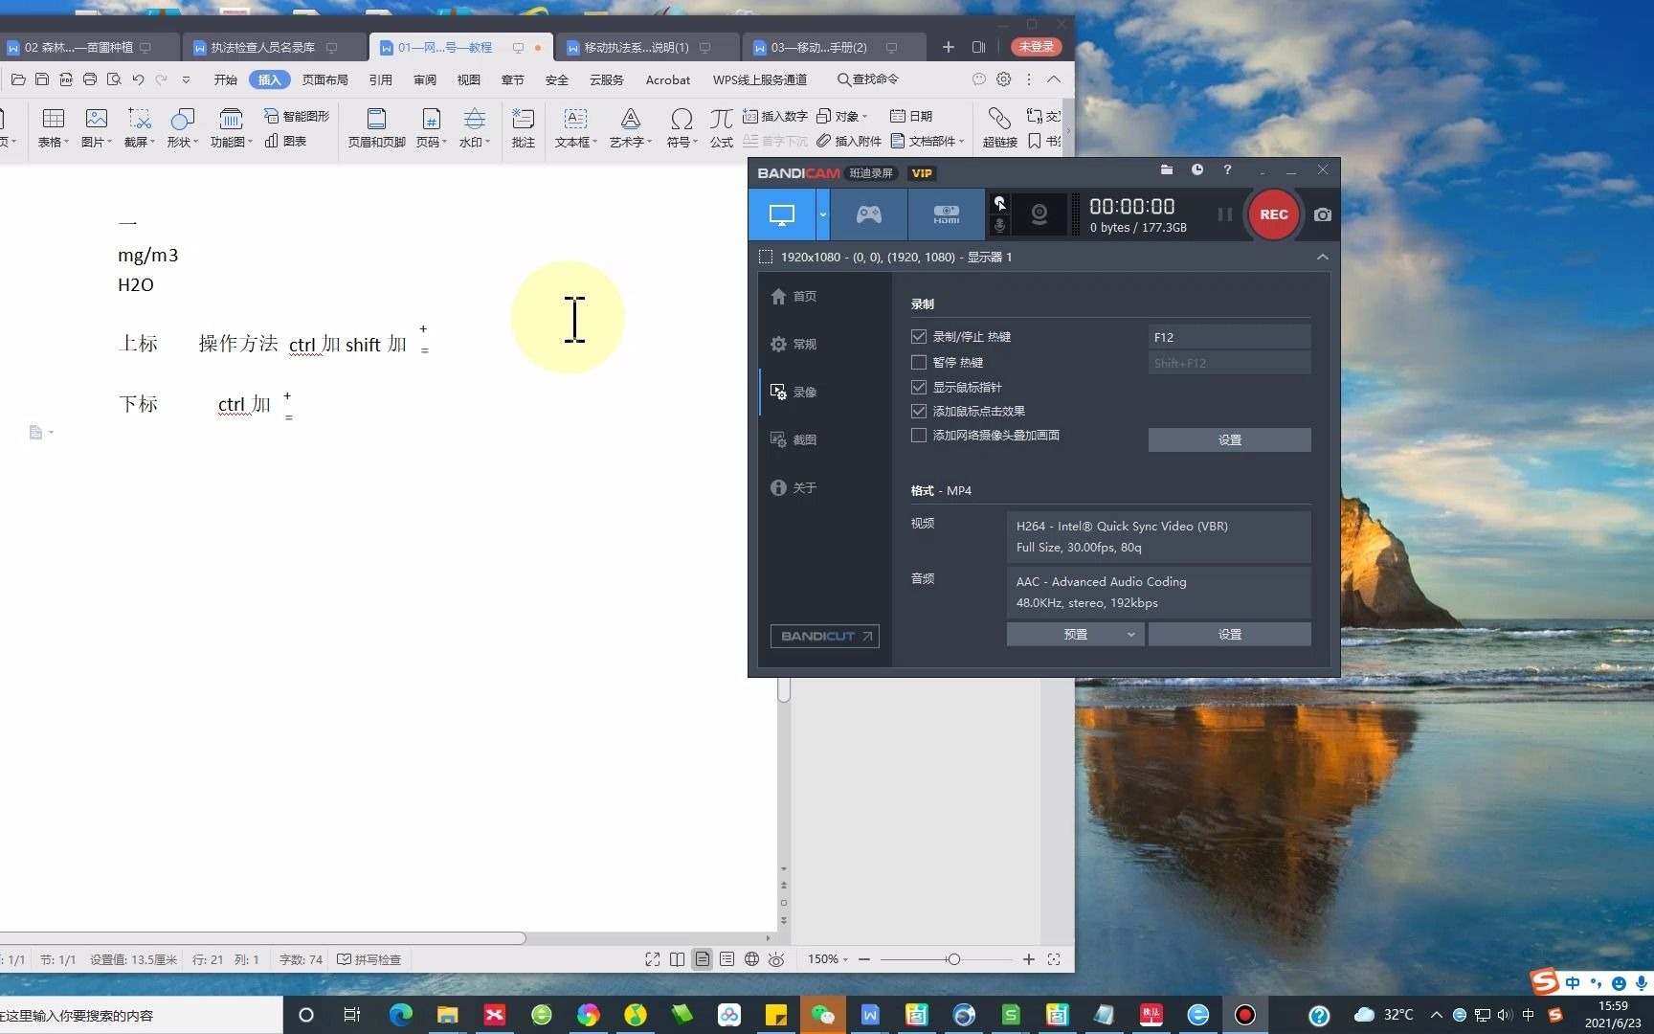Toggle 显示鼠标指针 checkbox
1654x1034 pixels.
click(x=919, y=387)
